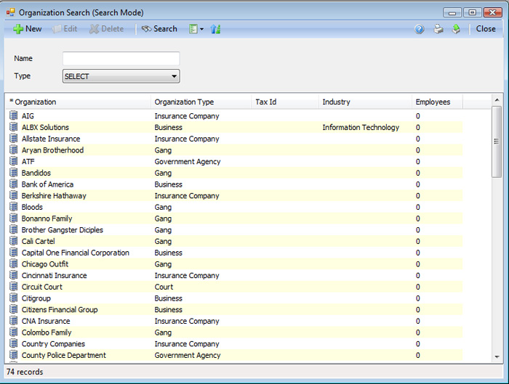Viewport: 509px width, 384px height.
Task: Click the building icon for Capital One Financial
Action: (13, 253)
